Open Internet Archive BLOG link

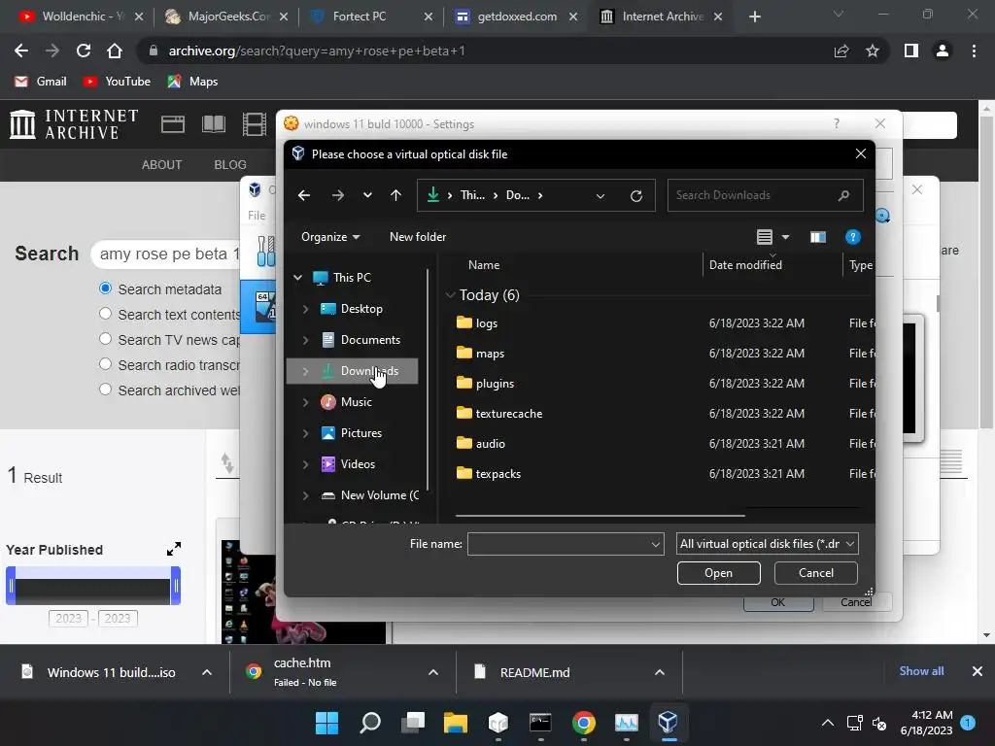[229, 165]
